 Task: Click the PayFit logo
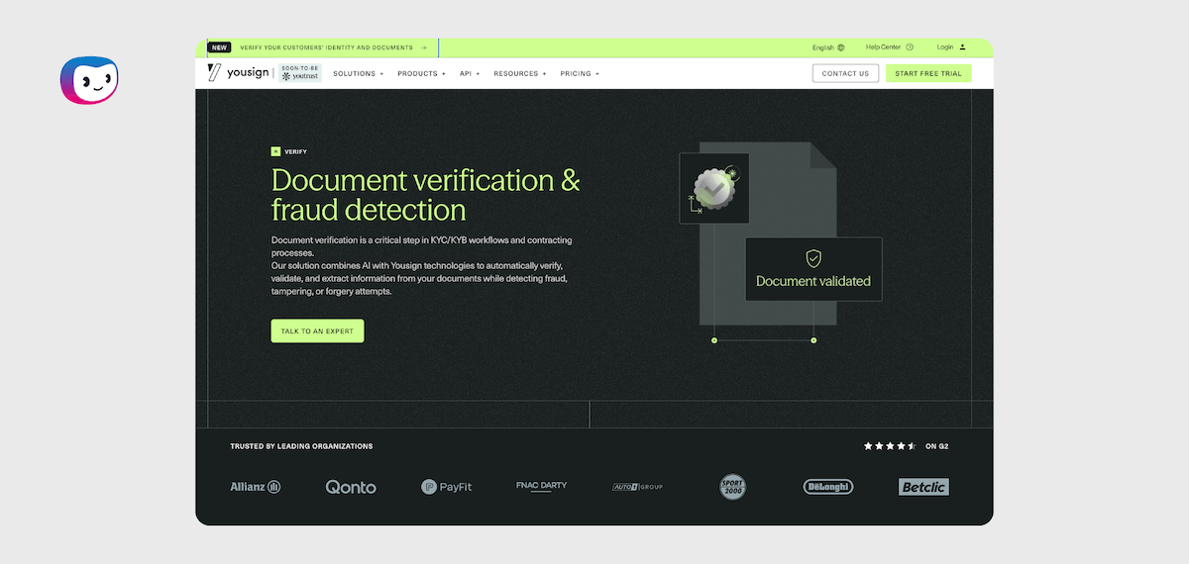(x=446, y=487)
